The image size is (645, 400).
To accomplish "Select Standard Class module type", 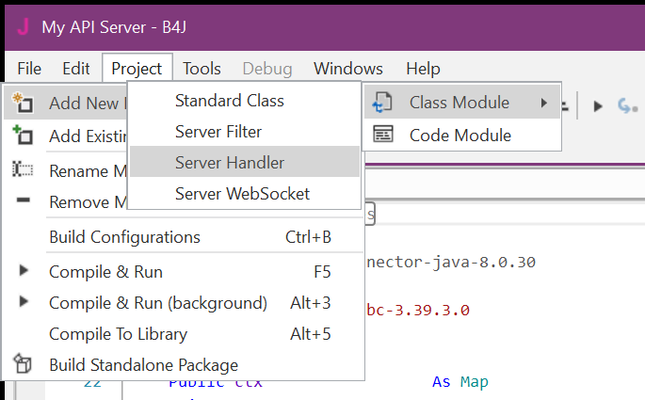I will [229, 100].
